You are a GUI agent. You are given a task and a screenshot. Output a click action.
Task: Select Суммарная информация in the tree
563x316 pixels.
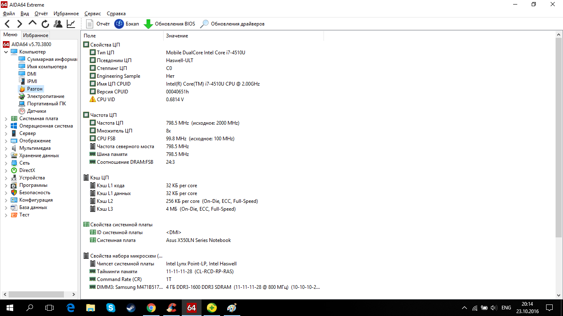pos(52,59)
